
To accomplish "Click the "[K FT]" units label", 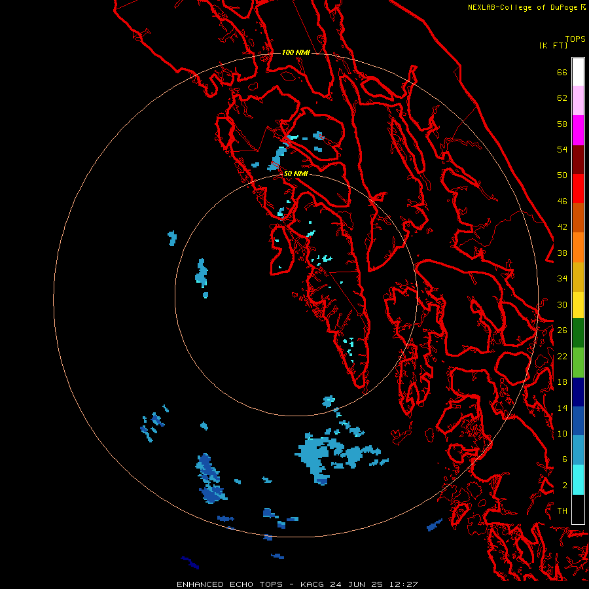I will coord(553,45).
